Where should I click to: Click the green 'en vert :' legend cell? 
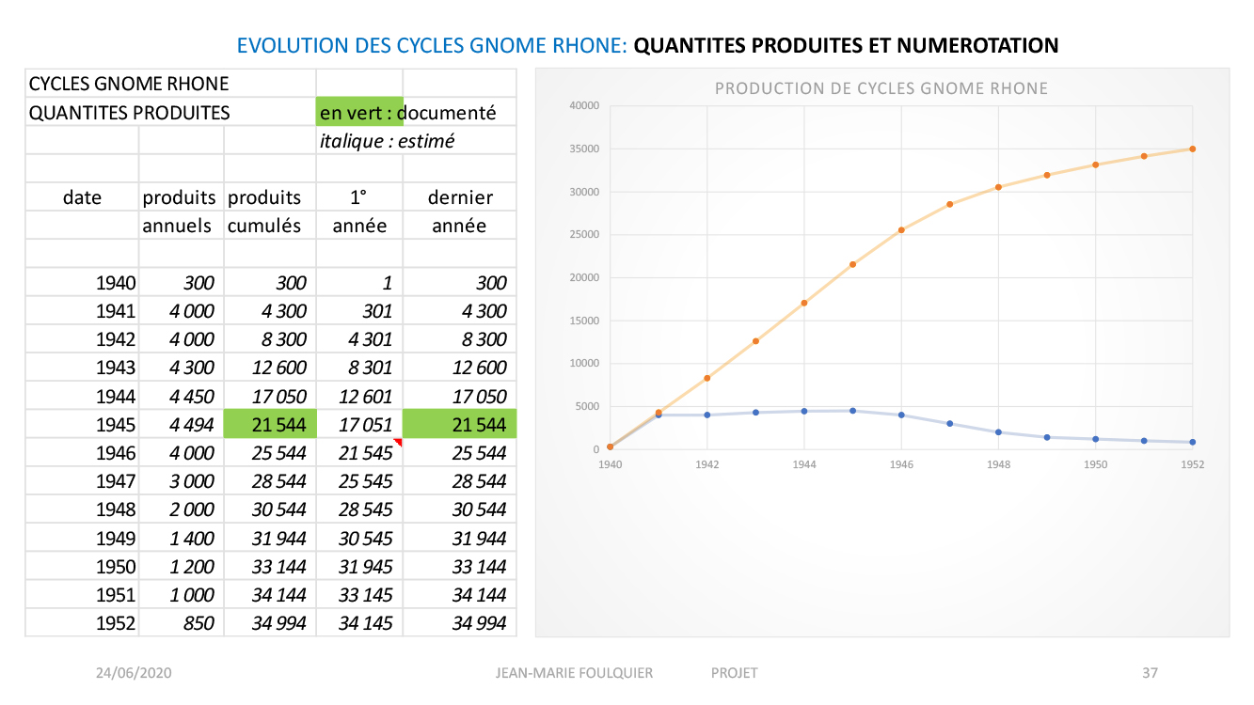point(360,112)
